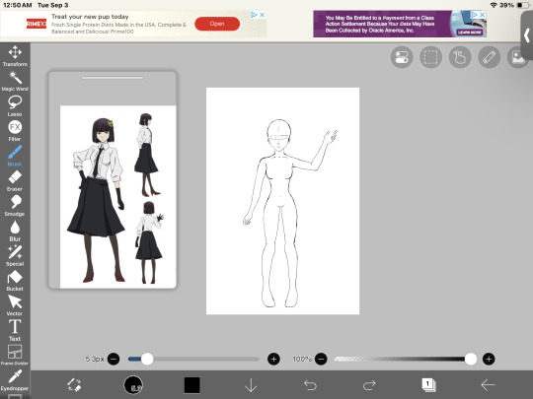The height and width of the screenshot is (399, 533).
Task: Click the opacity slider handle
Action: point(471,359)
